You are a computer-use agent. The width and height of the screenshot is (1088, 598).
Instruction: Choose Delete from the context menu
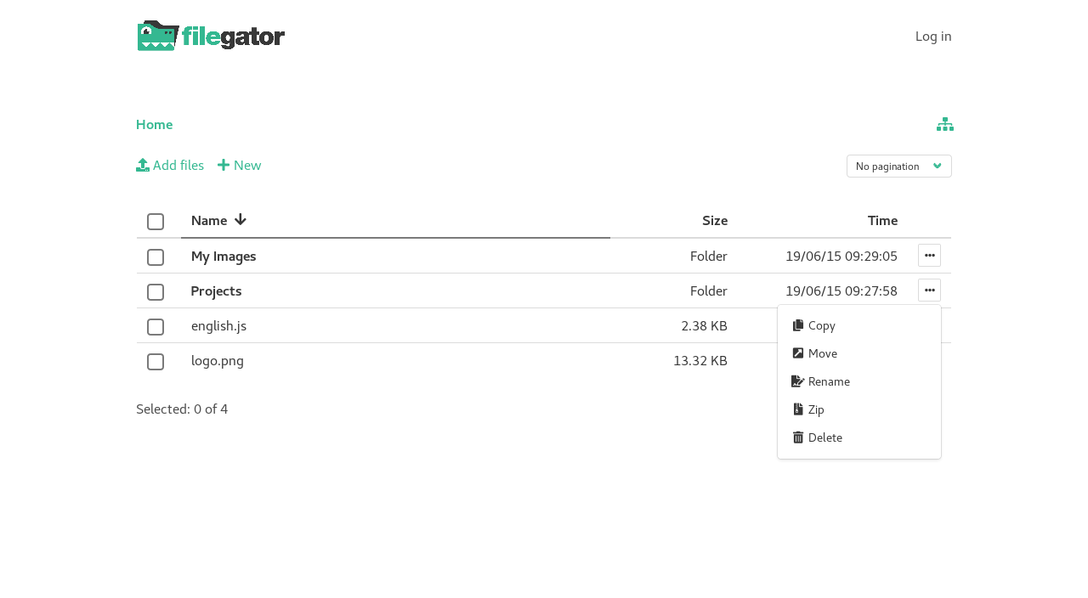pos(824,437)
